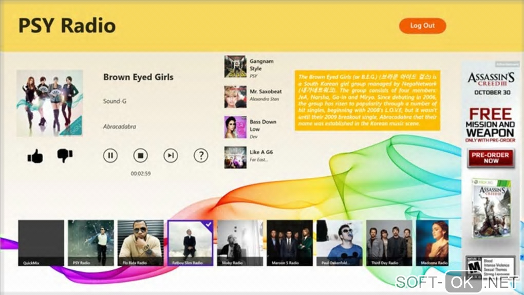Viewport: 524px width, 295px height.
Task: Stop playback with the stop button
Action: pos(140,156)
